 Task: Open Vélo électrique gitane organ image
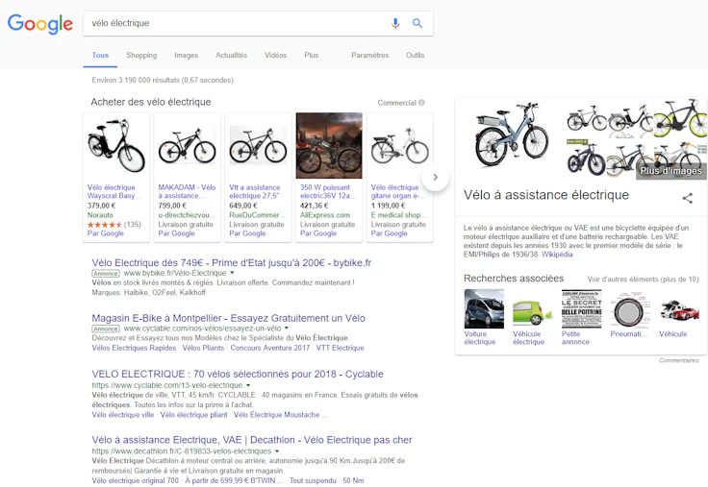point(399,146)
